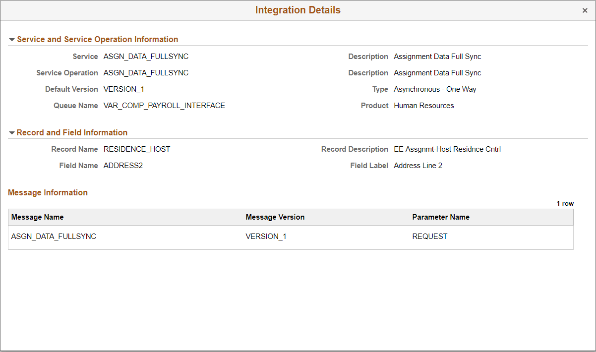596x352 pixels.
Task: Click the 1 row count indicator
Action: click(565, 203)
